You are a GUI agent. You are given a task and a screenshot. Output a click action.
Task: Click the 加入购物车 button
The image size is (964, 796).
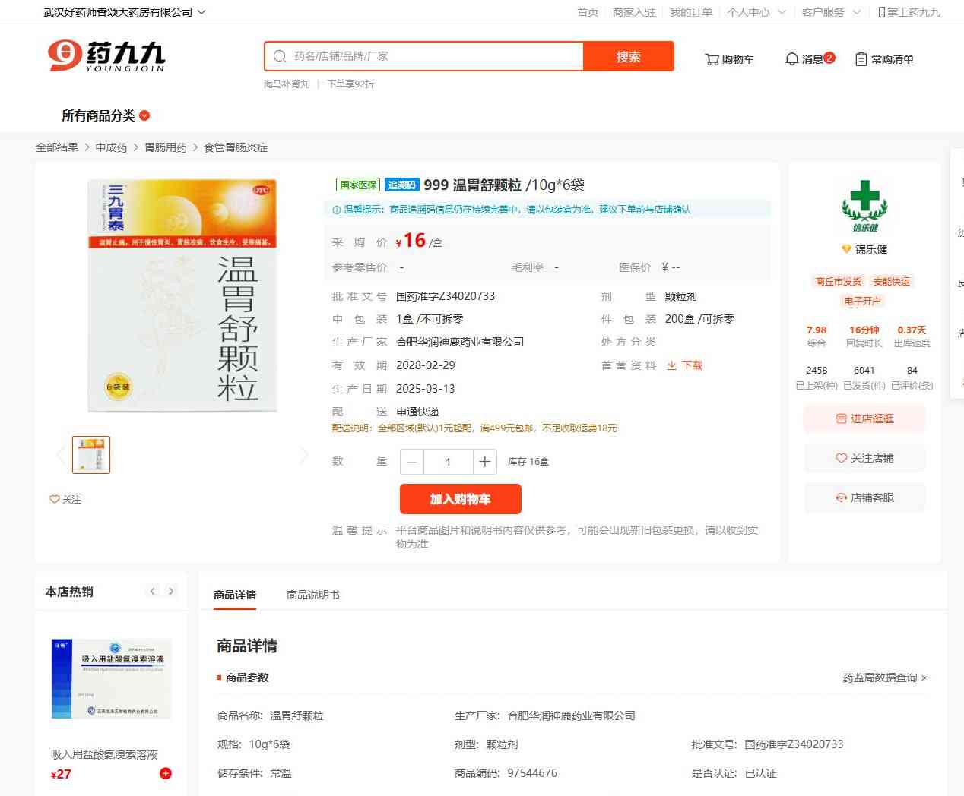(460, 499)
